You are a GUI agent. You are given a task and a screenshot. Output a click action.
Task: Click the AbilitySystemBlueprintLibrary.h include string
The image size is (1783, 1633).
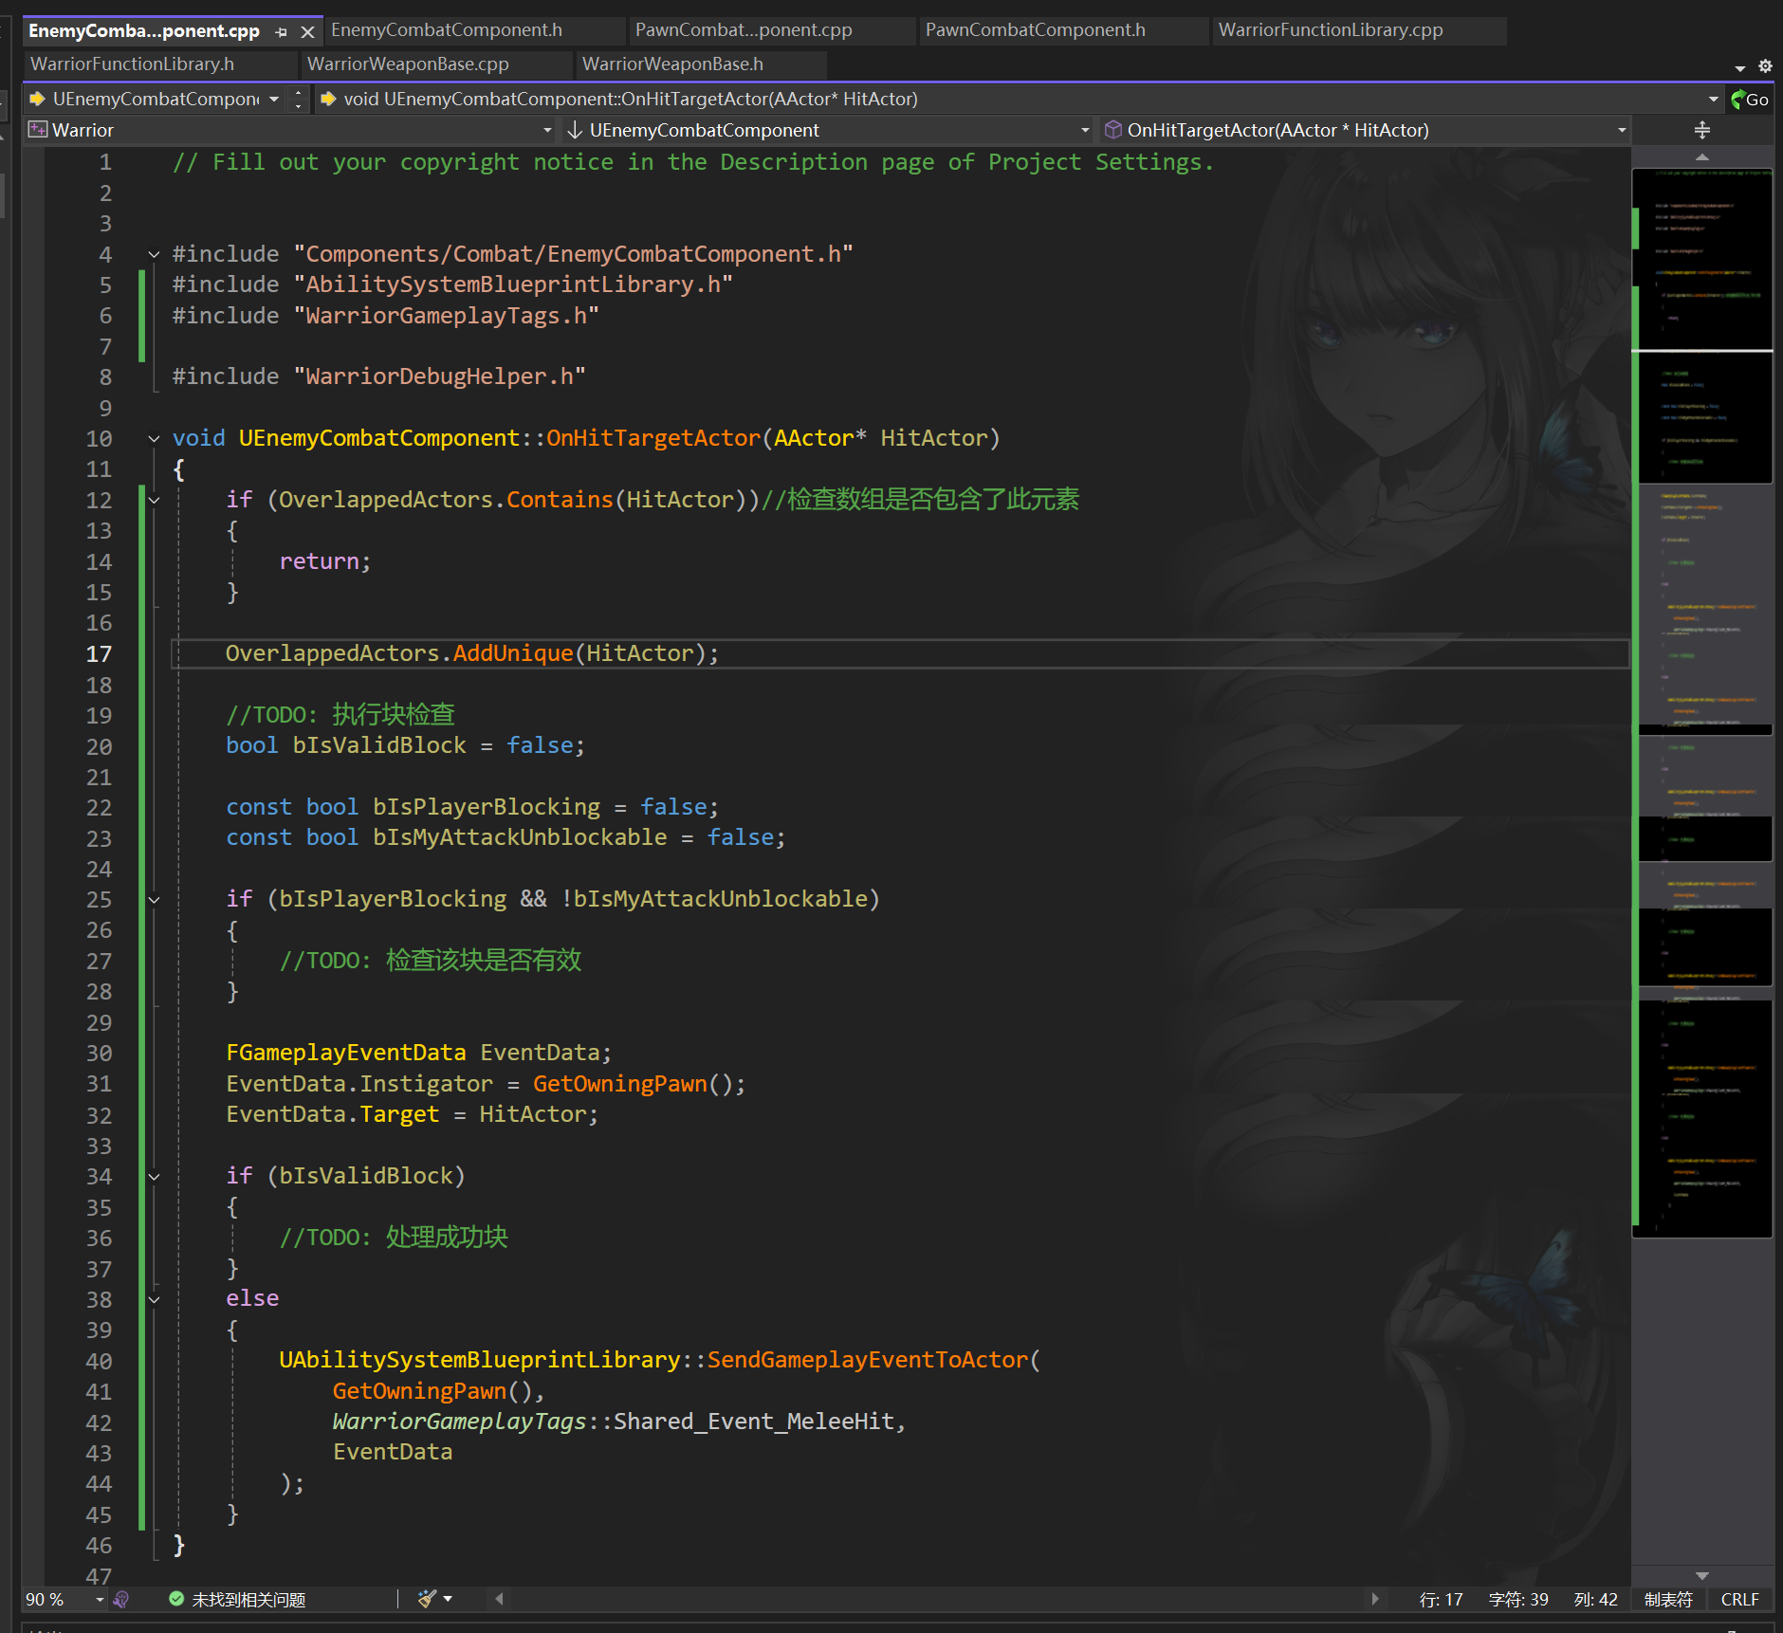[513, 284]
